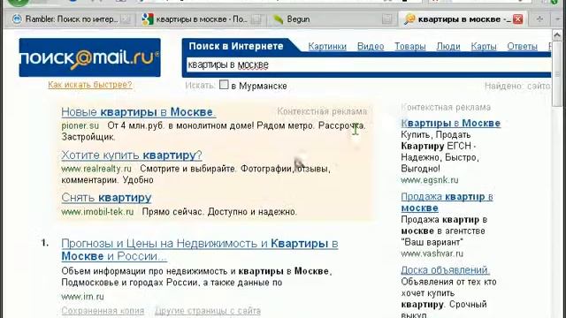Click the mail.ru tab magnifier favicon

[x=409, y=19]
